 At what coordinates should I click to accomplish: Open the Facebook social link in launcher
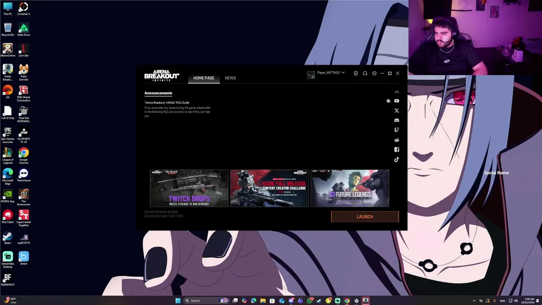click(397, 150)
